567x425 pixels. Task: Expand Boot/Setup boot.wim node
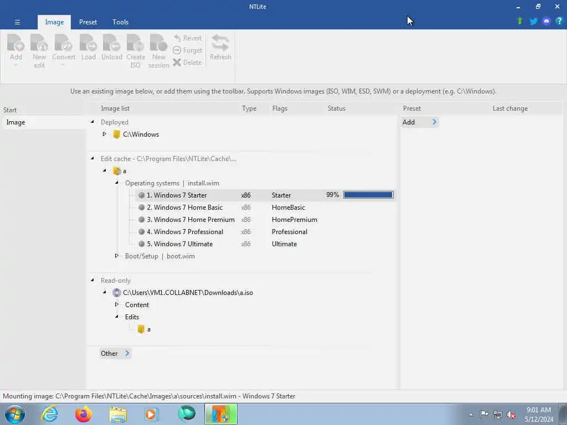117,256
